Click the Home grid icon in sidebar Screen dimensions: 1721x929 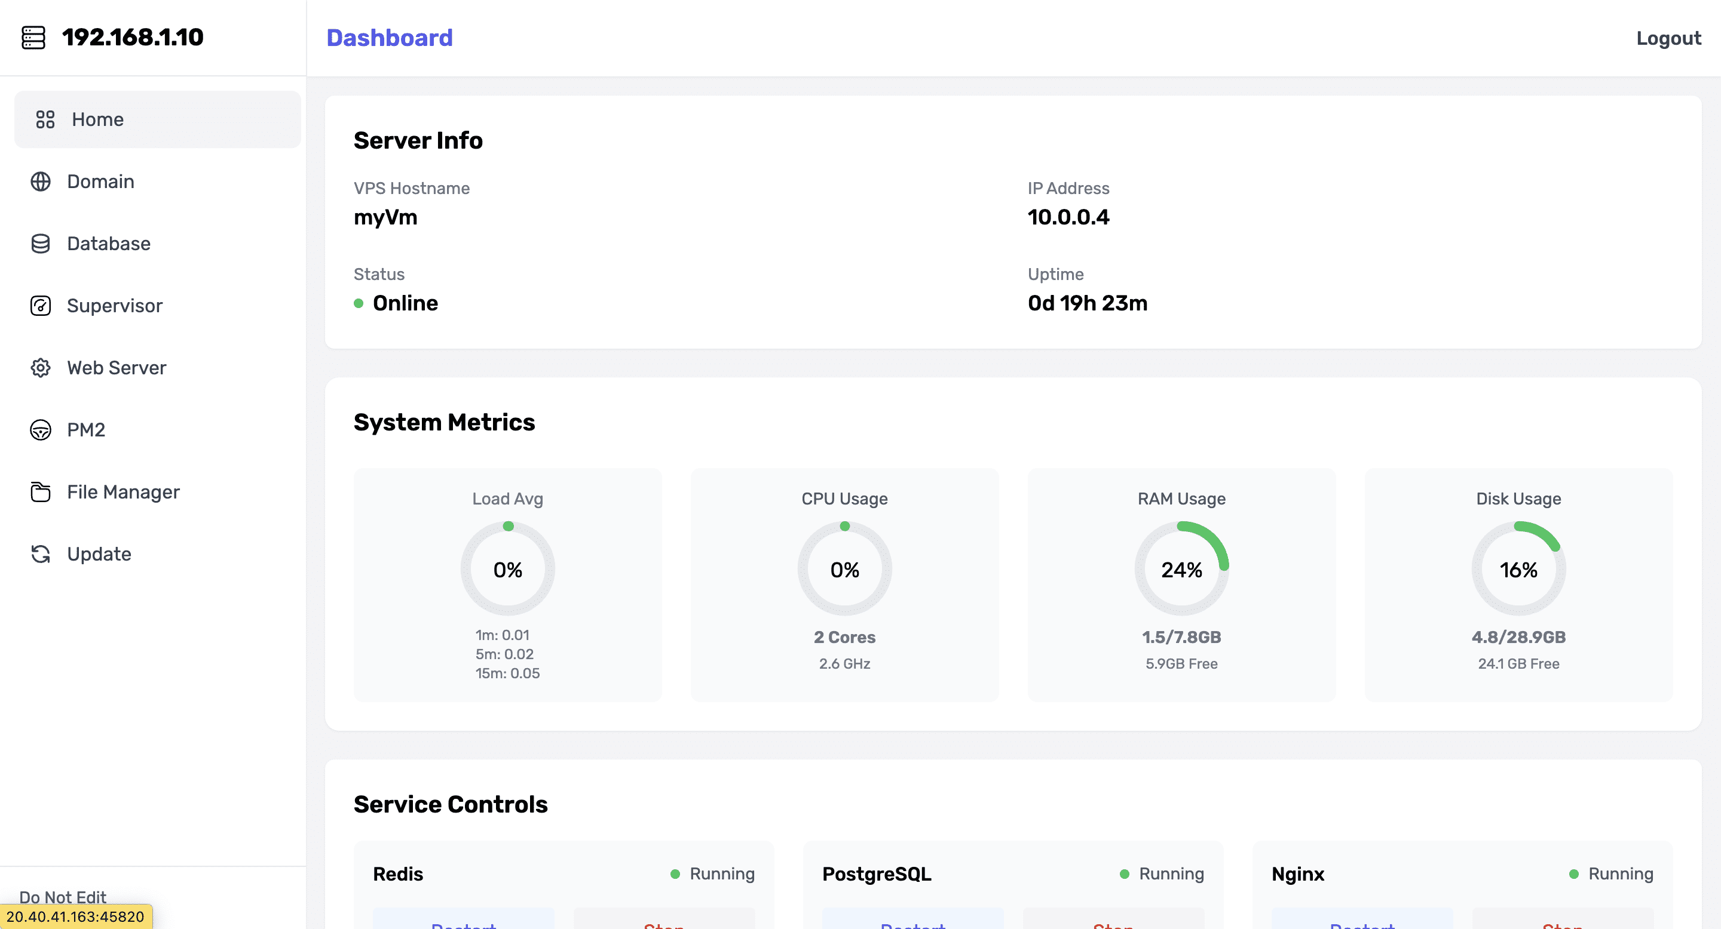pos(45,119)
